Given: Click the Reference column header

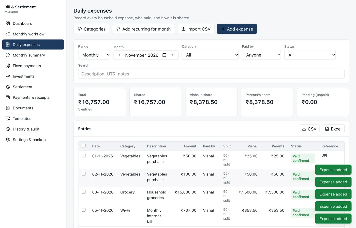Looking at the screenshot, I should 330,146.
